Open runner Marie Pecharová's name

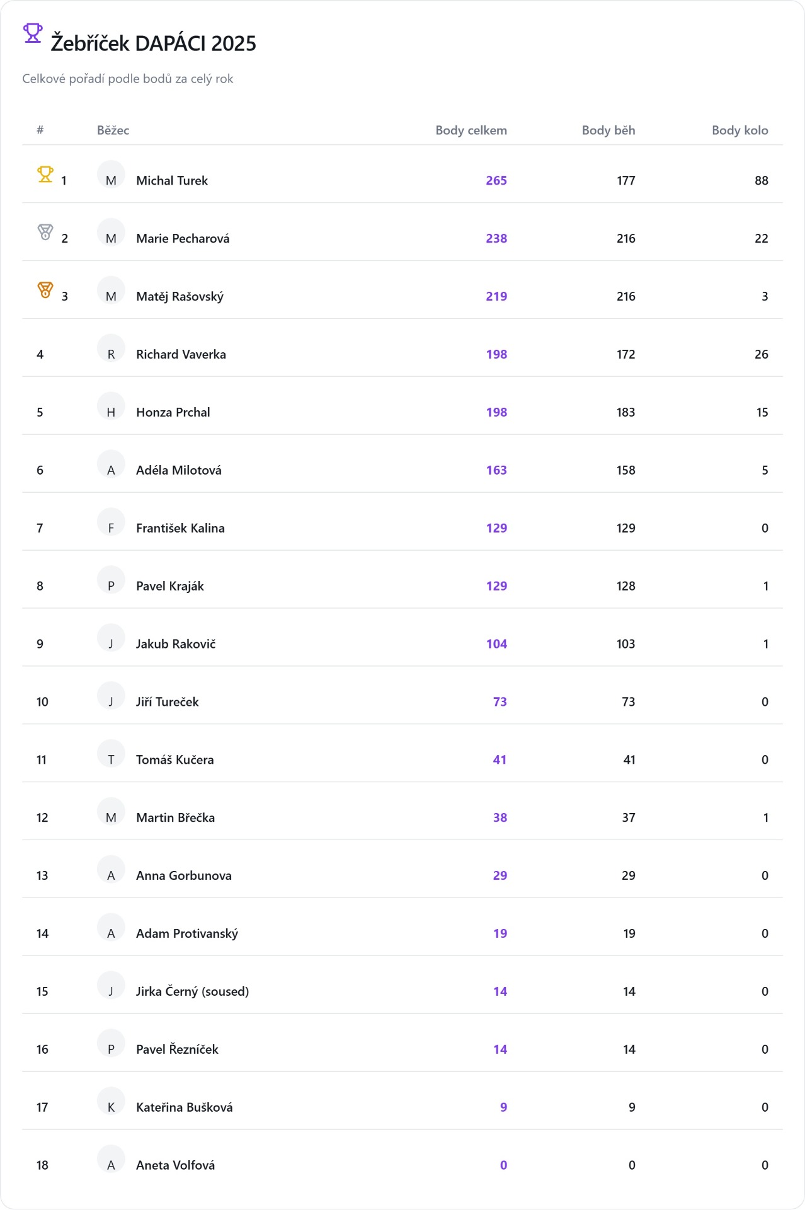point(183,239)
